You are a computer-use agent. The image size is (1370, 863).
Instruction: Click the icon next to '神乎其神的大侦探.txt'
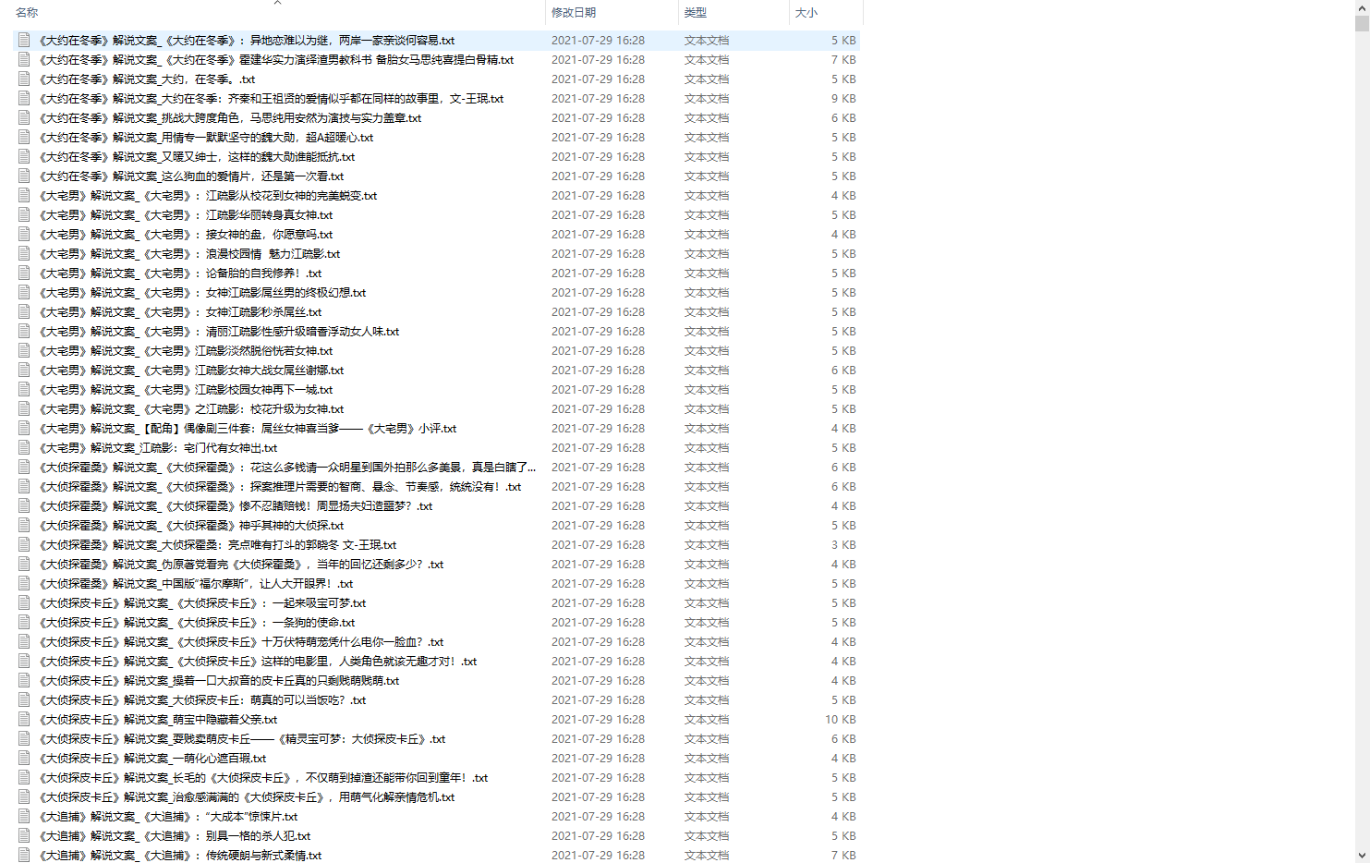[24, 526]
